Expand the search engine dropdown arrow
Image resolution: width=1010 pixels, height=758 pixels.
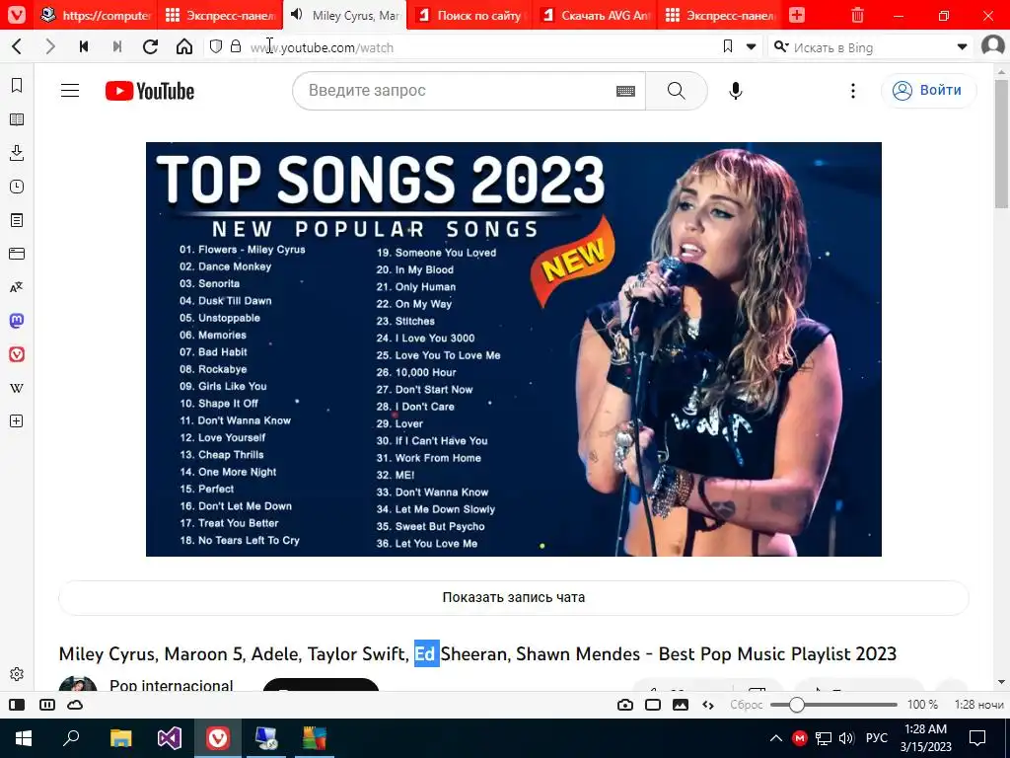click(x=963, y=46)
